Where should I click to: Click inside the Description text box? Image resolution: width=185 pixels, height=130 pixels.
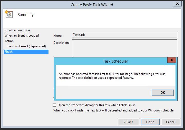pyautogui.click(x=124, y=48)
